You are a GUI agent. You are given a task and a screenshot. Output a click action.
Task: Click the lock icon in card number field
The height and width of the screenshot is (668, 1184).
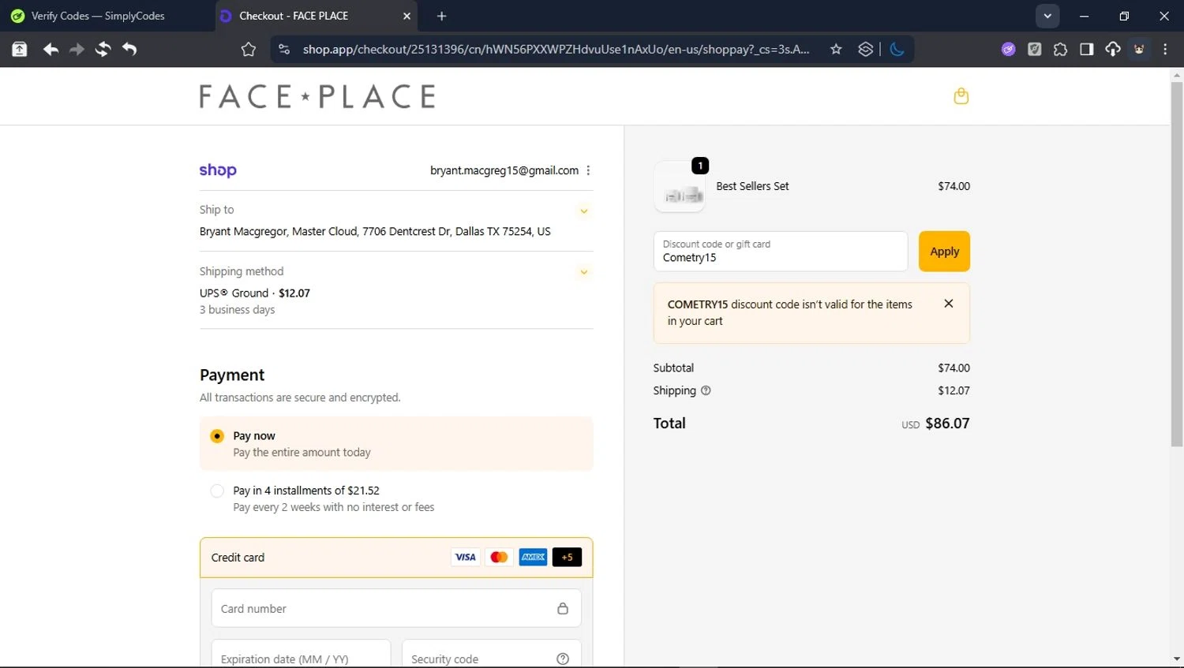[563, 609]
